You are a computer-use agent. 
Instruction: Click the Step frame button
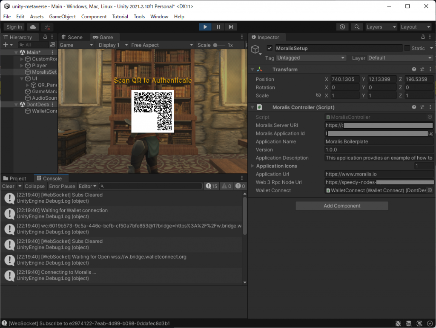point(231,27)
